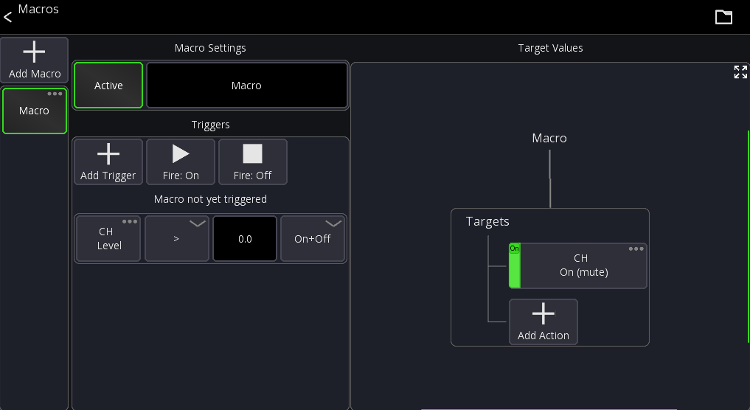Viewport: 750px width, 410px height.
Task: Toggle the green On indicator of the CH target
Action: (515, 265)
